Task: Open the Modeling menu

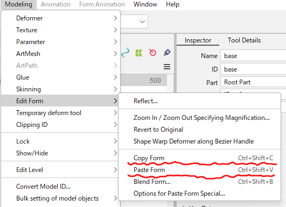Action: (x=18, y=4)
